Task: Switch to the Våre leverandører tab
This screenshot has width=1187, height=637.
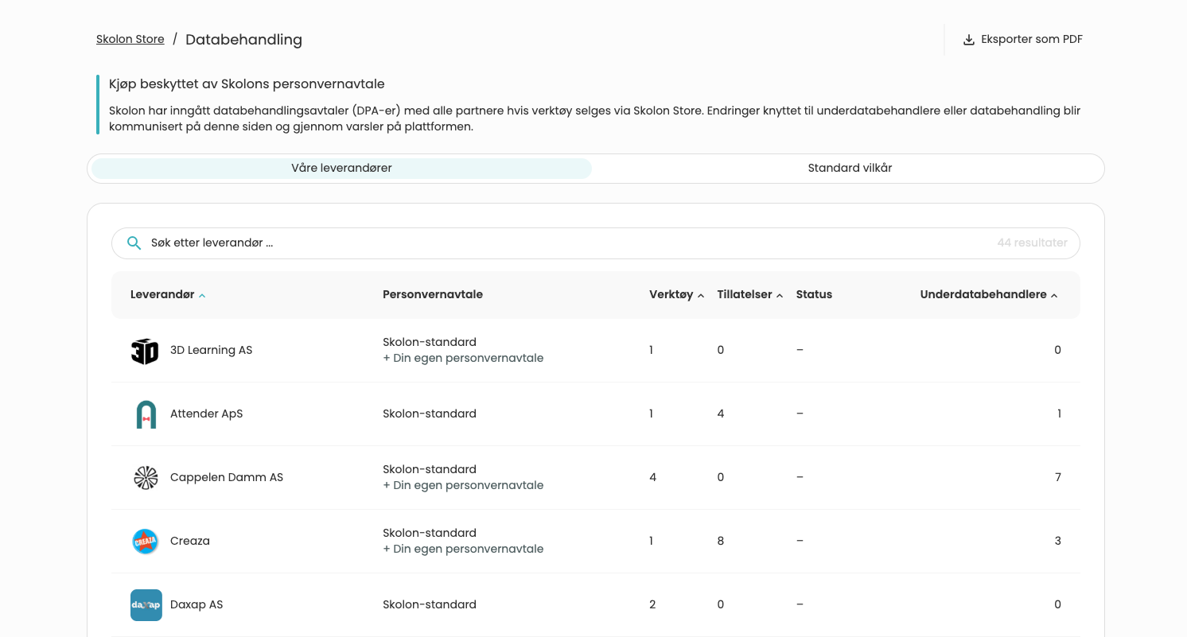Action: [x=341, y=169]
